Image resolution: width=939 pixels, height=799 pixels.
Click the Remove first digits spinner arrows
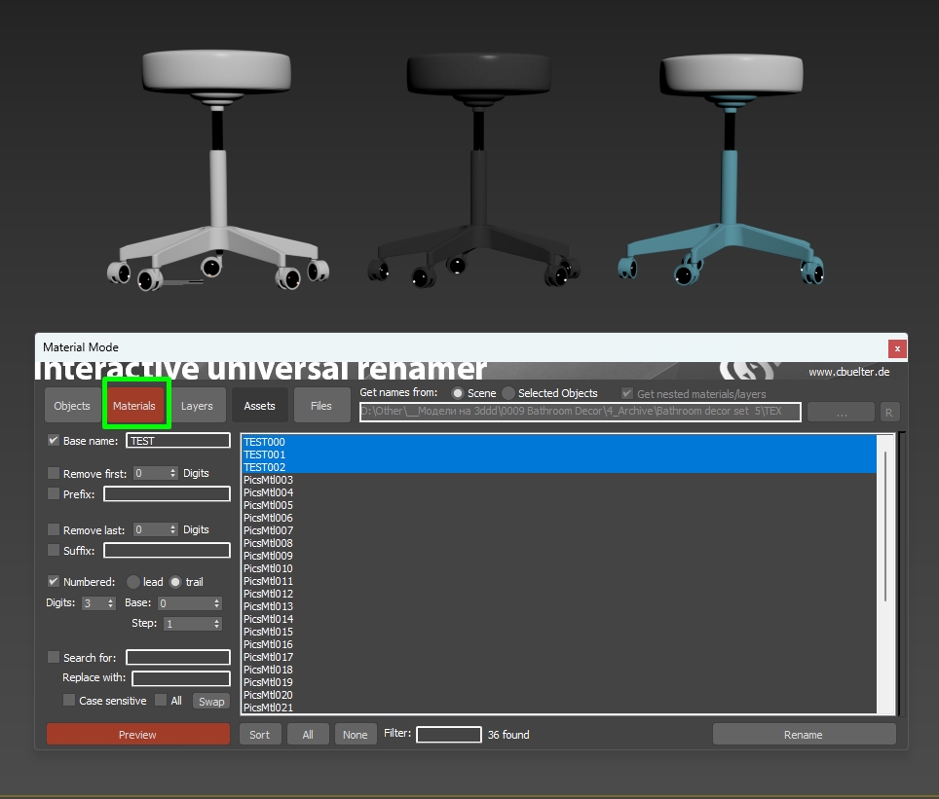click(x=173, y=473)
